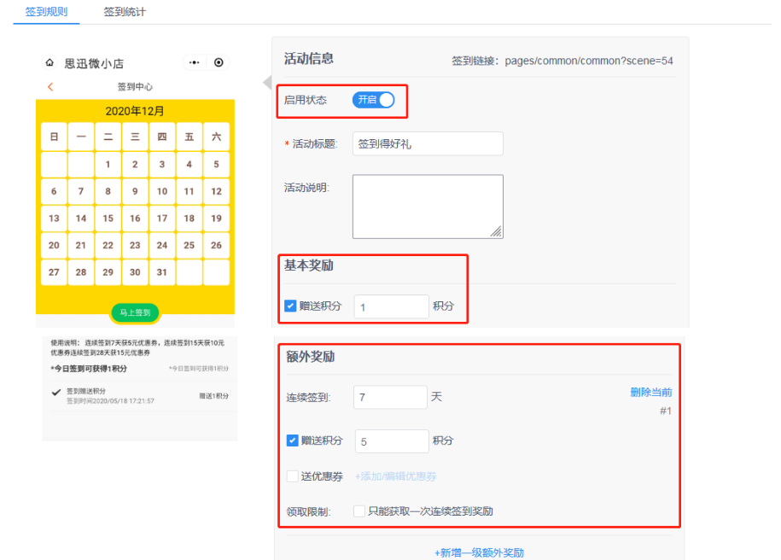781x560 pixels.
Task: Click day 7 in the calendar
Action: (x=81, y=191)
